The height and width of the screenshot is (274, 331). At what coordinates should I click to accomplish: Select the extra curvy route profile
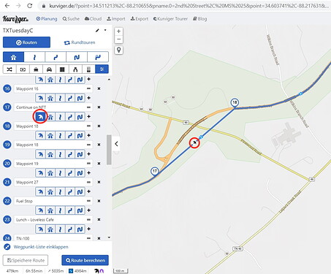click(77, 57)
